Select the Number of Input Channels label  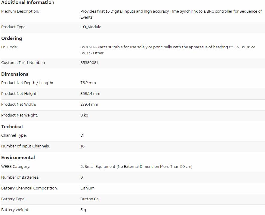pyautogui.click(x=26, y=146)
